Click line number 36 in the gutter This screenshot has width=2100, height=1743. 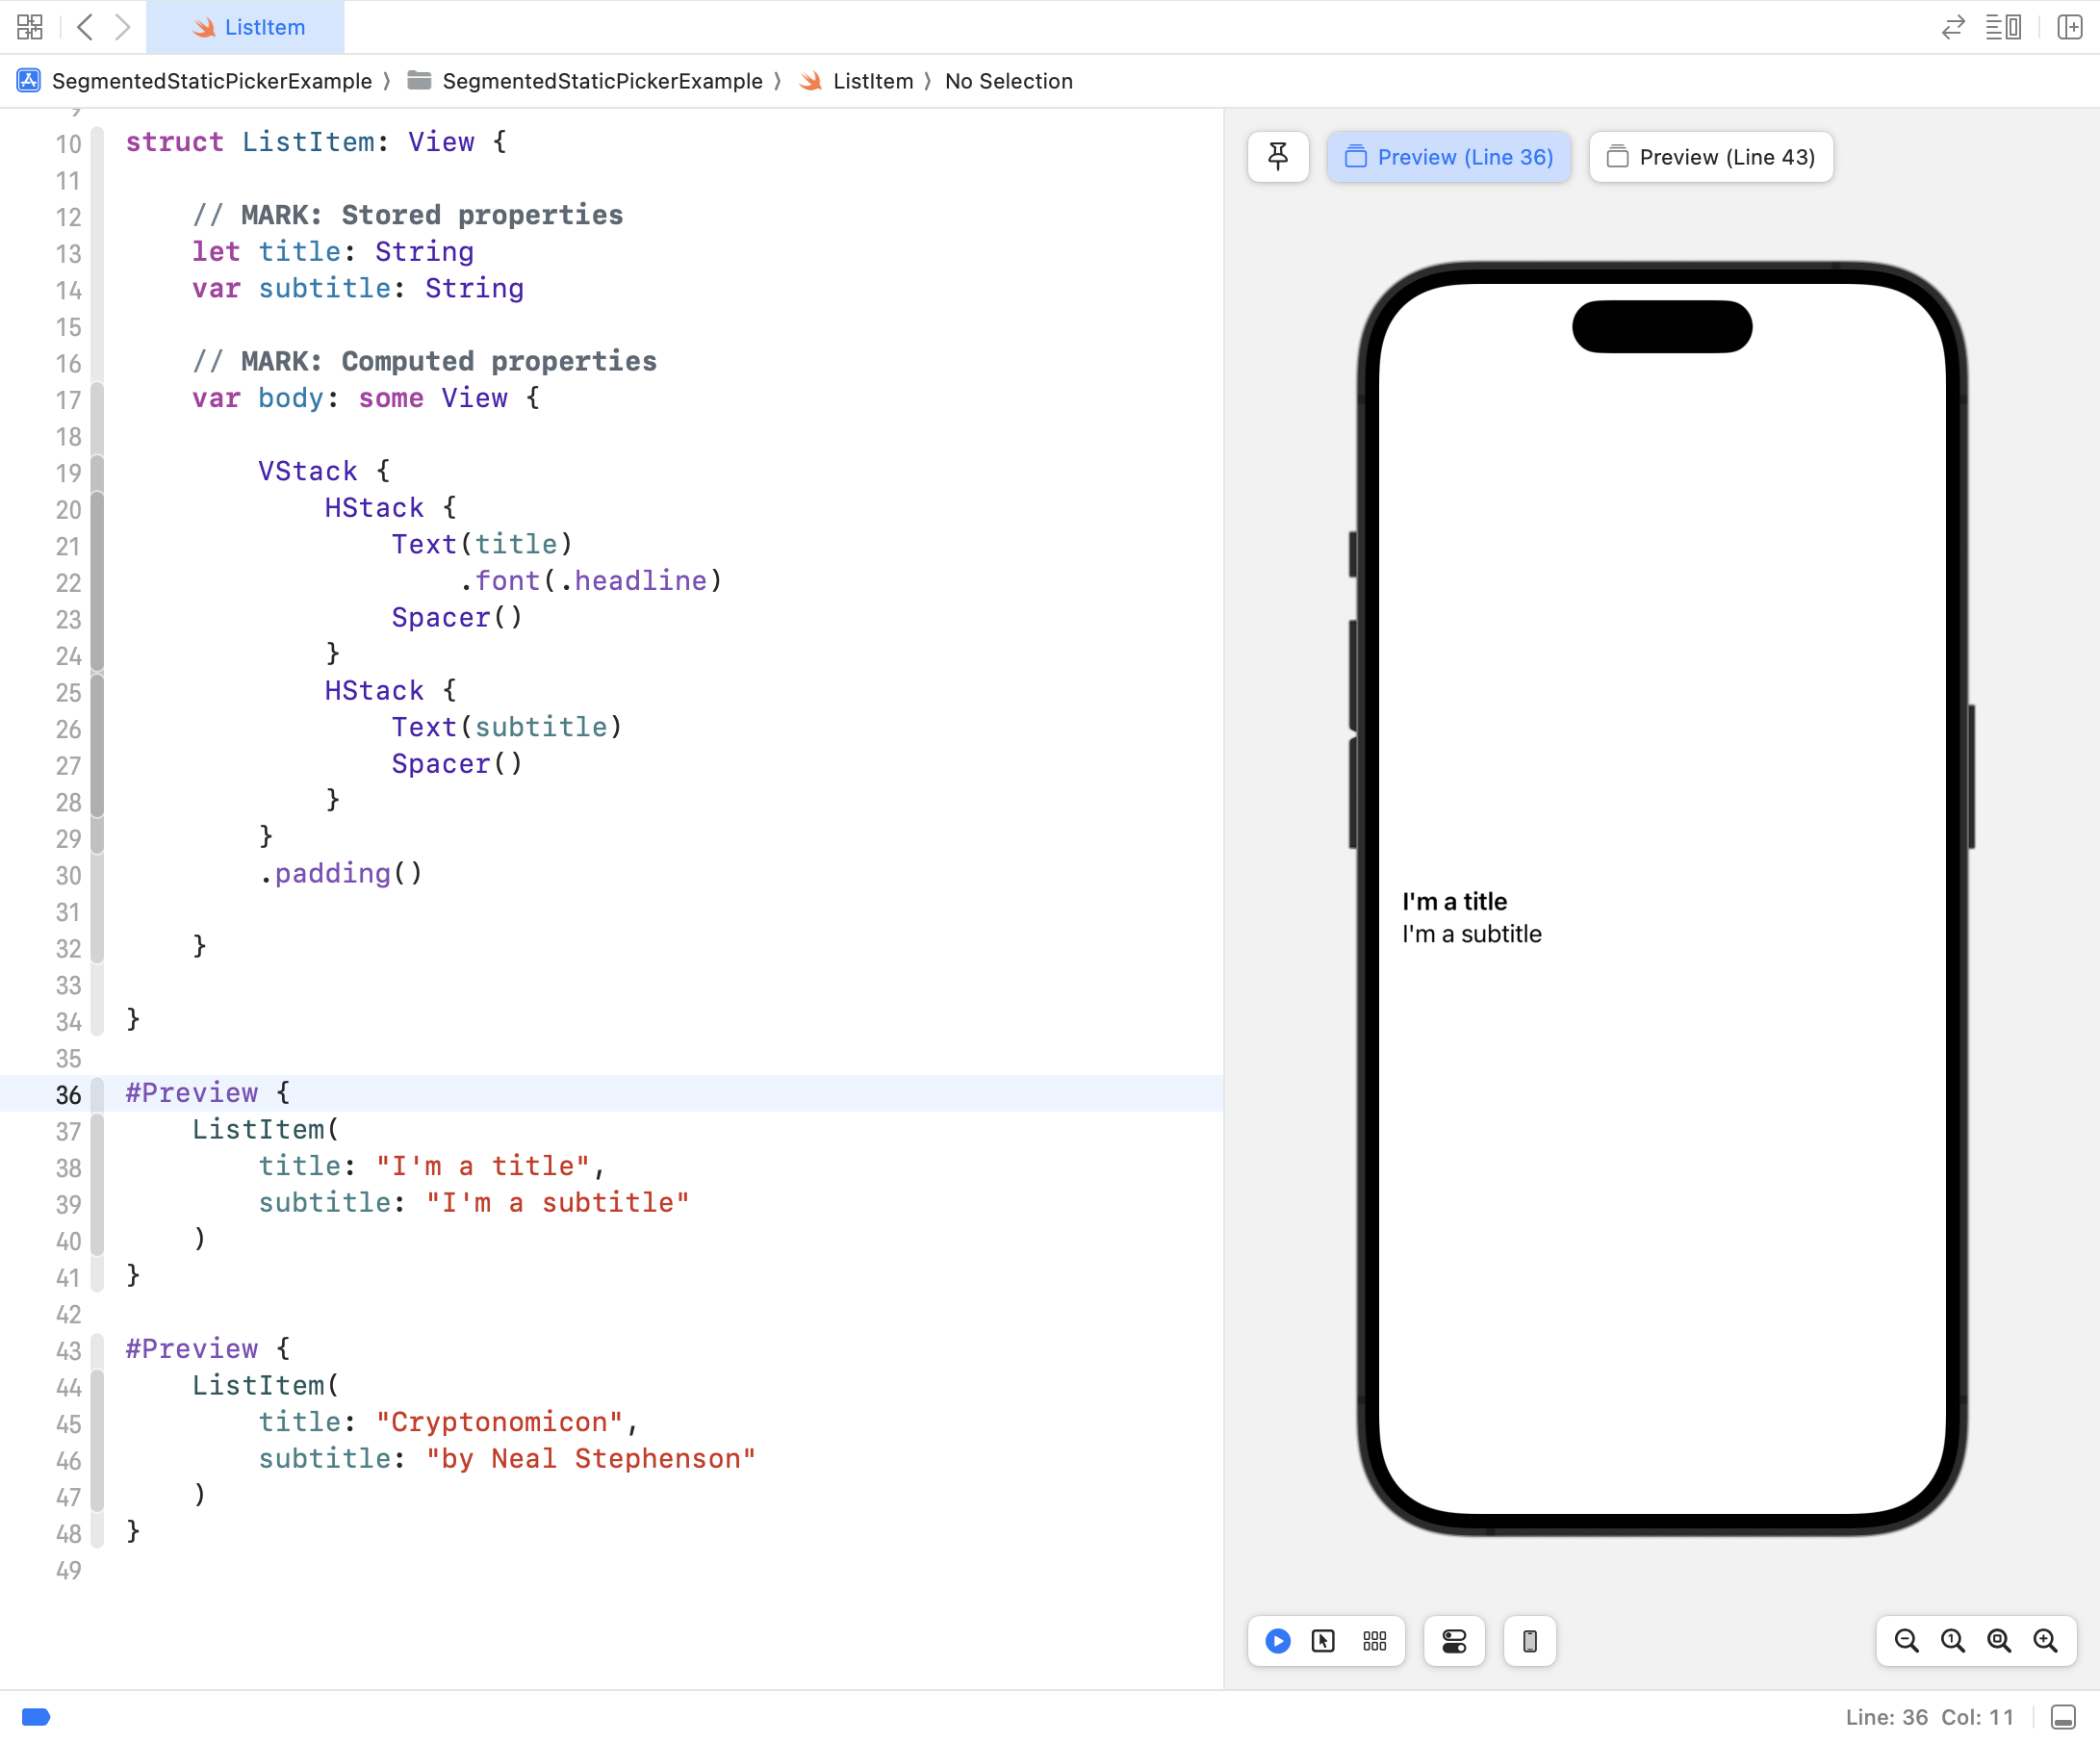67,1095
